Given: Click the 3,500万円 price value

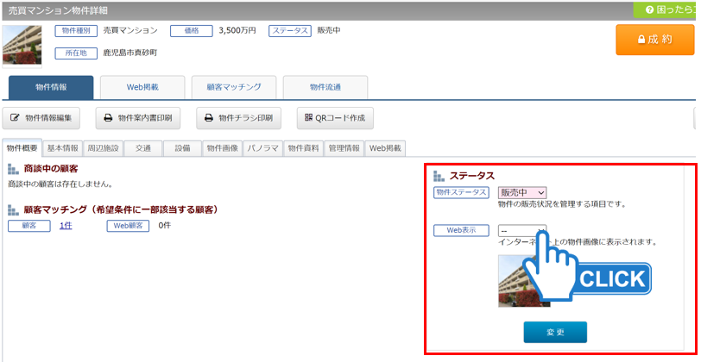Looking at the screenshot, I should coord(237,31).
